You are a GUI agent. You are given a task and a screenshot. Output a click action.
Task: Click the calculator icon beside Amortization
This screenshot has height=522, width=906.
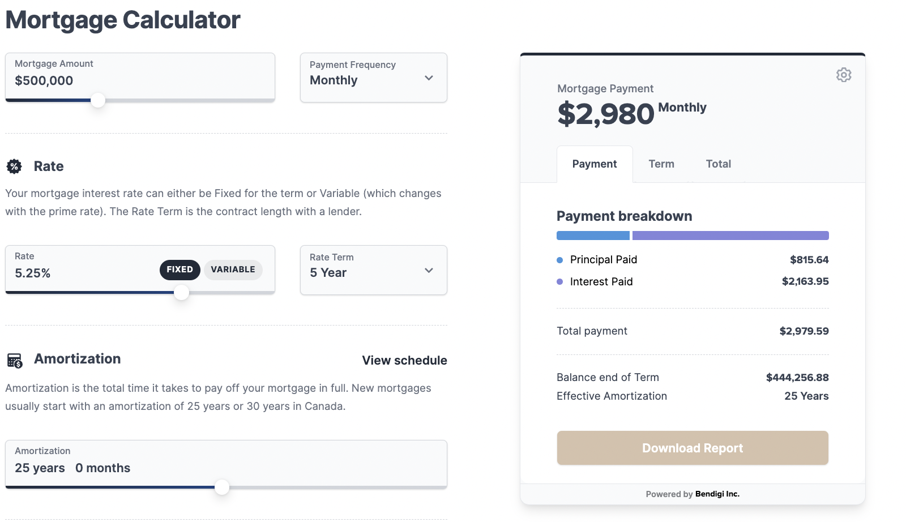pyautogui.click(x=14, y=359)
